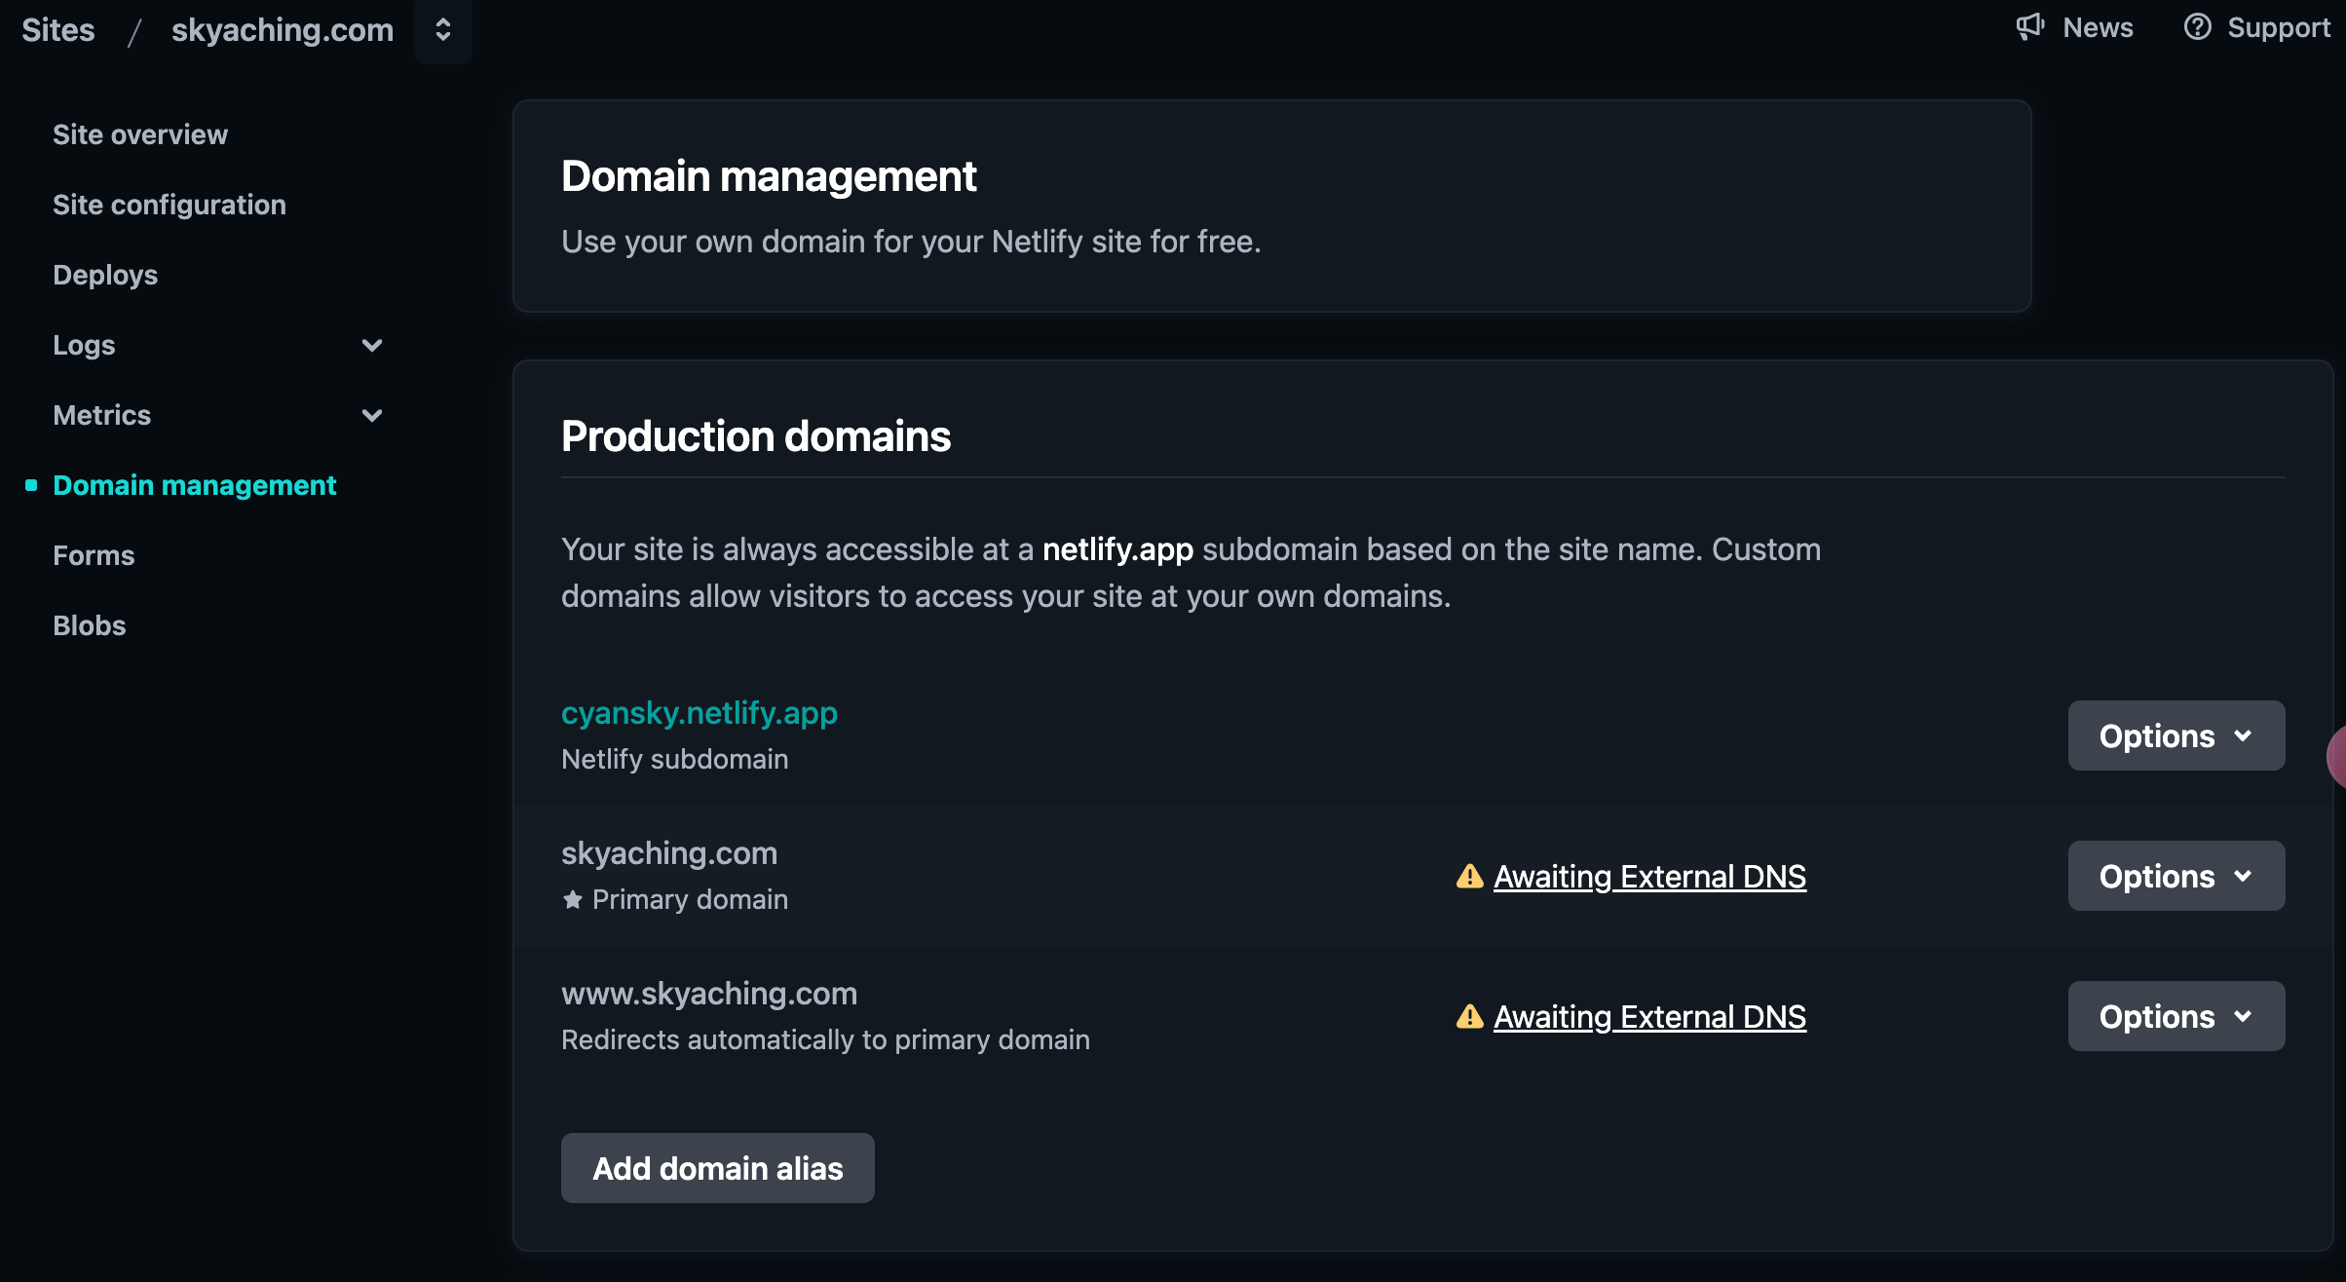This screenshot has height=1282, width=2346.
Task: Go to Deploys in sidebar
Action: point(105,275)
